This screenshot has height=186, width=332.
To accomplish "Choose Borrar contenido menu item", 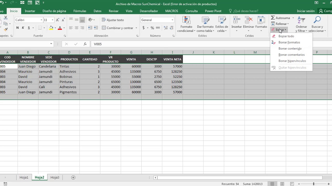I will tap(291, 49).
